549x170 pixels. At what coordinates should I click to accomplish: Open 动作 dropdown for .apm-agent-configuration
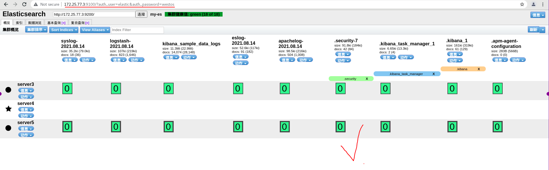point(518,60)
